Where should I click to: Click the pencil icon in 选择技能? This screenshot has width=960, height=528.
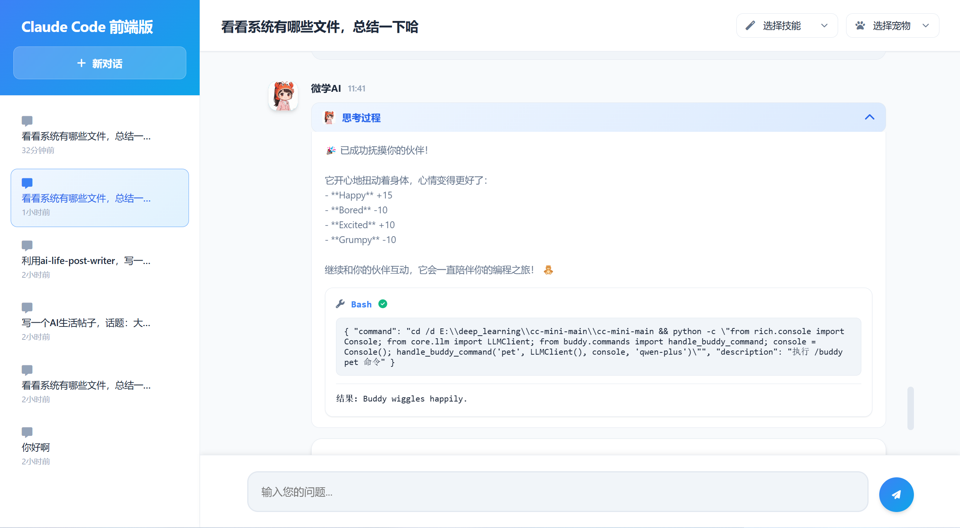pyautogui.click(x=750, y=26)
